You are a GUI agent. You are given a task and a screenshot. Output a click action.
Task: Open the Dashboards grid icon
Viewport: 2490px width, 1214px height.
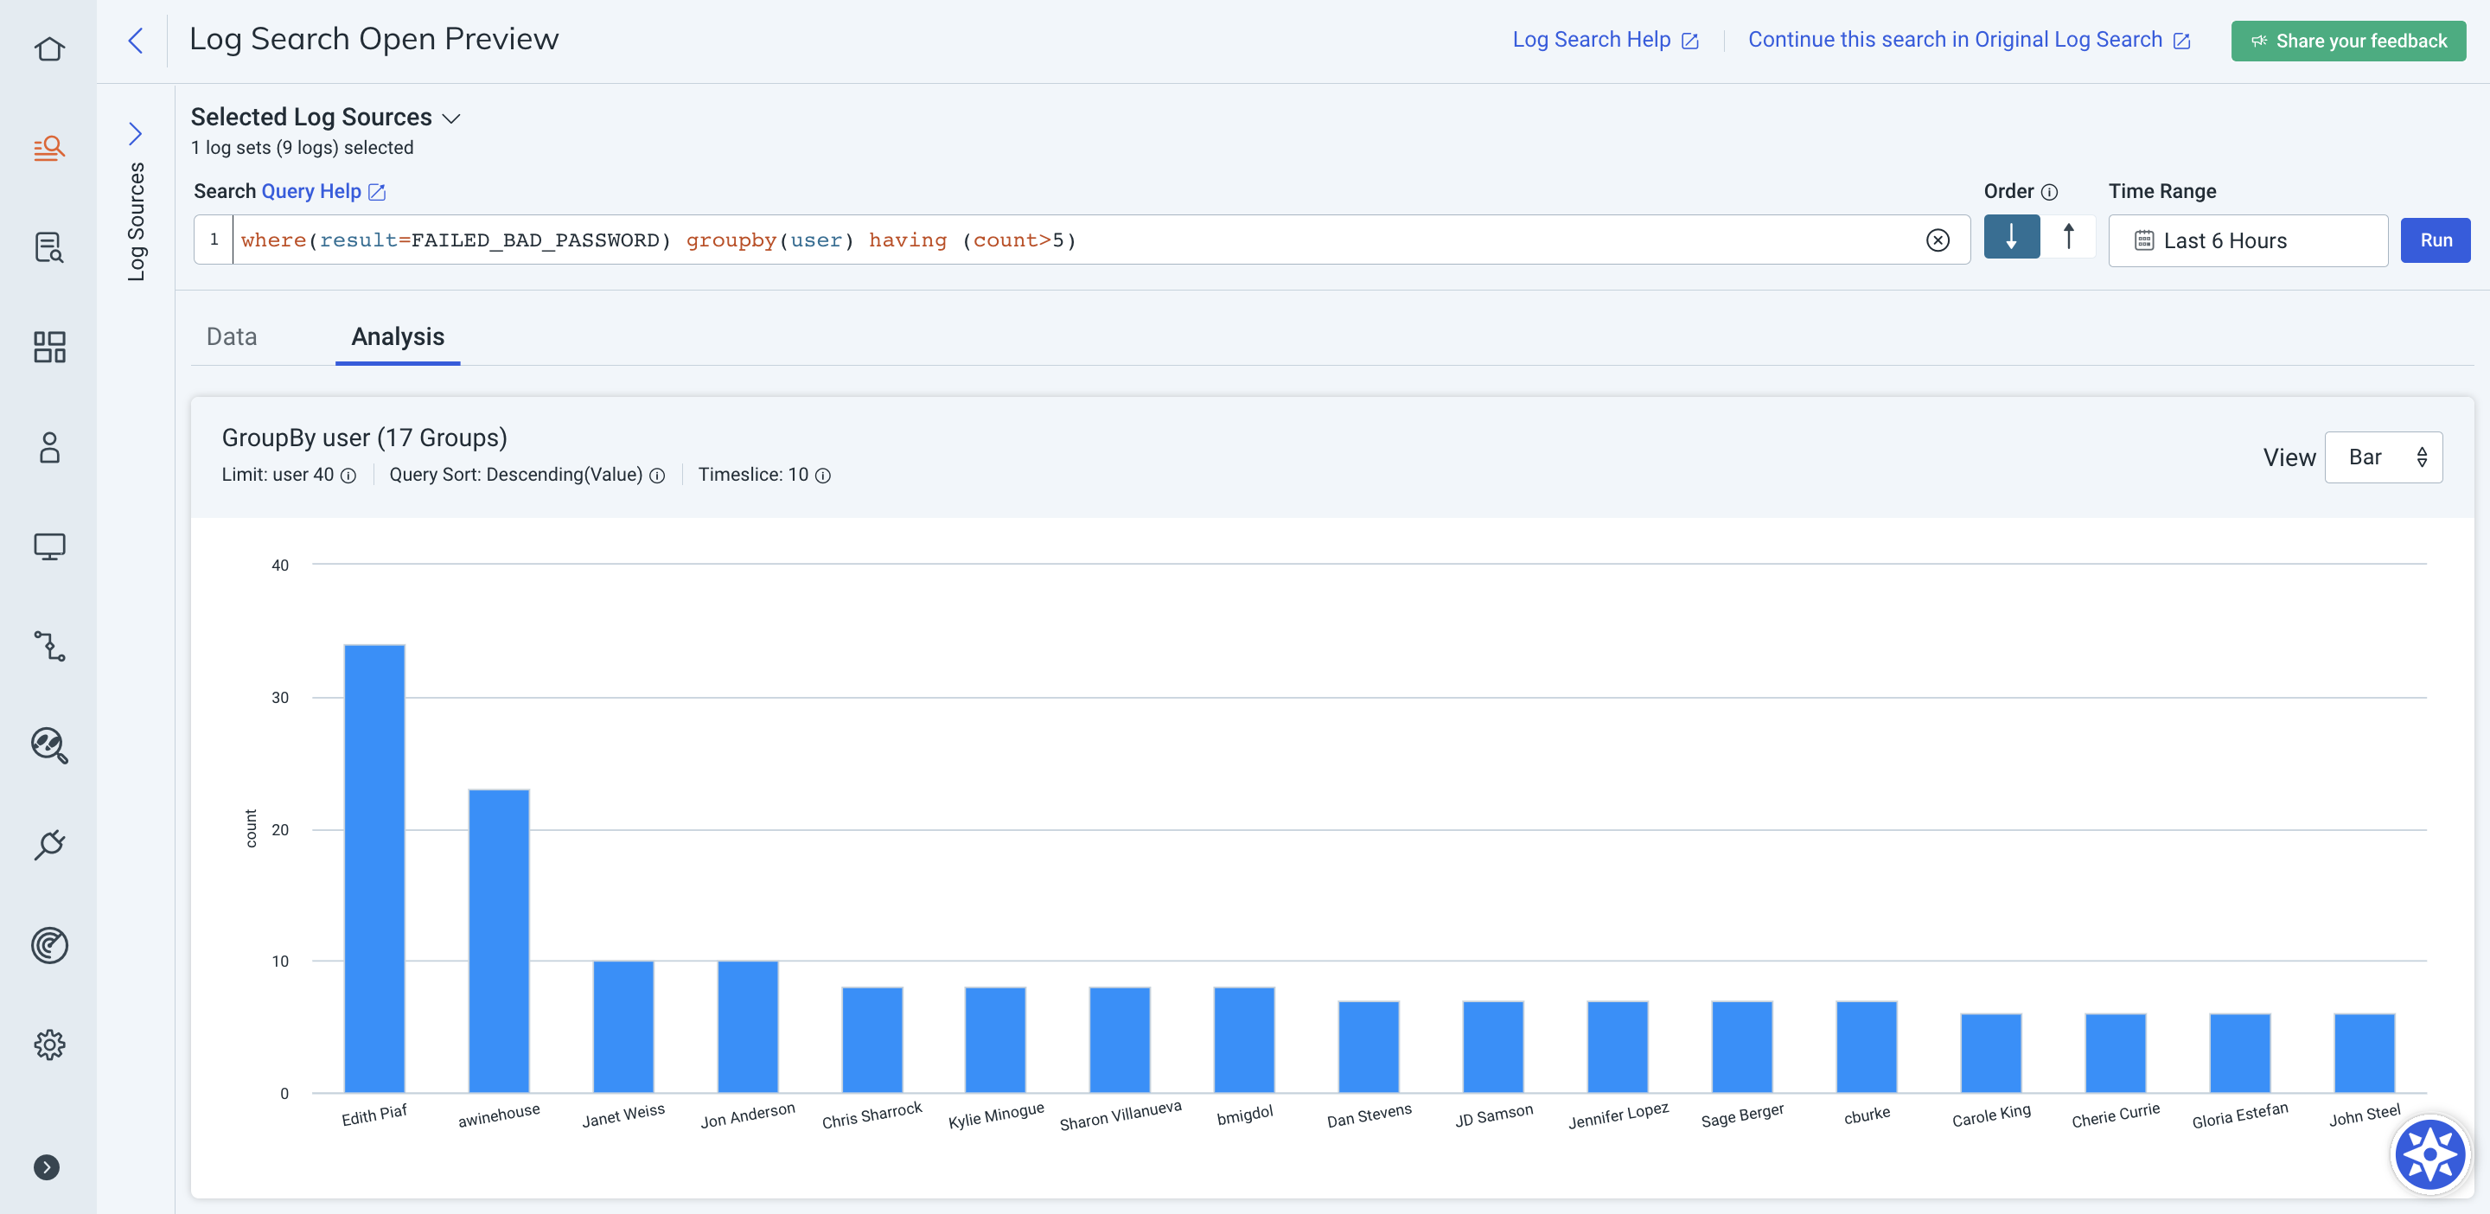(49, 347)
